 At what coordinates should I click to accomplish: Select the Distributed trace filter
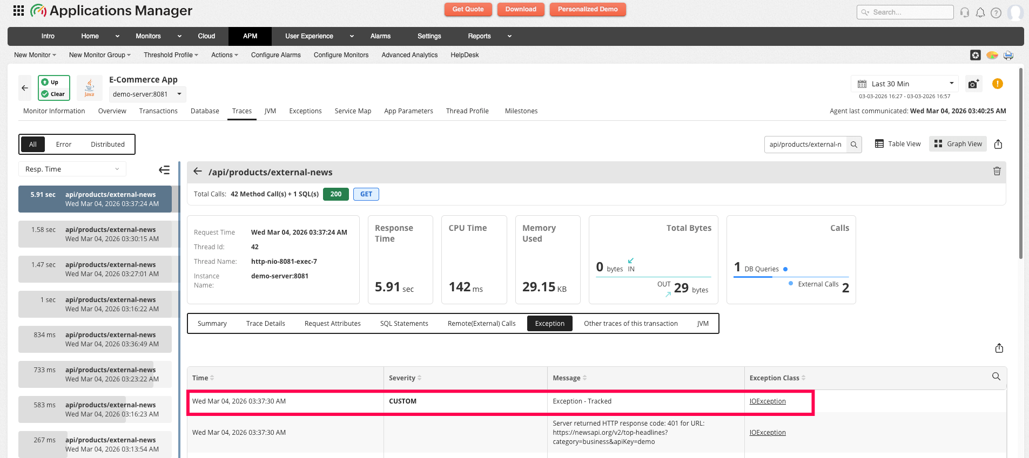click(107, 145)
